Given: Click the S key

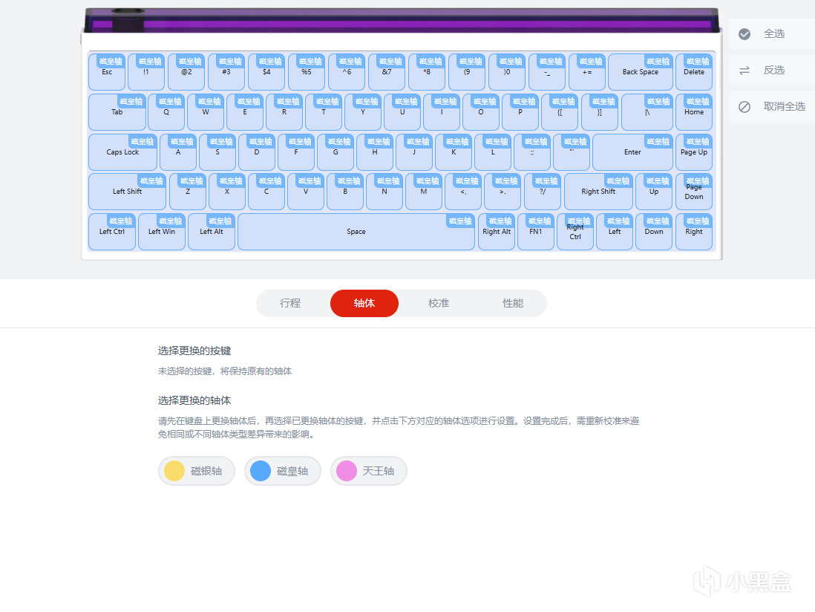Looking at the screenshot, I should click(217, 152).
